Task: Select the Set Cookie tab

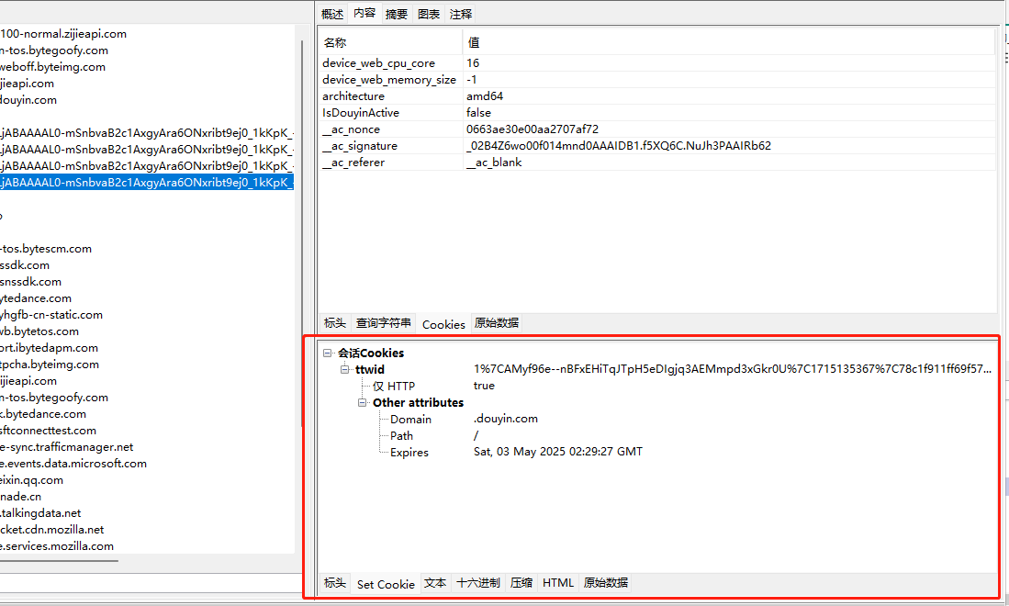Action: 387,584
